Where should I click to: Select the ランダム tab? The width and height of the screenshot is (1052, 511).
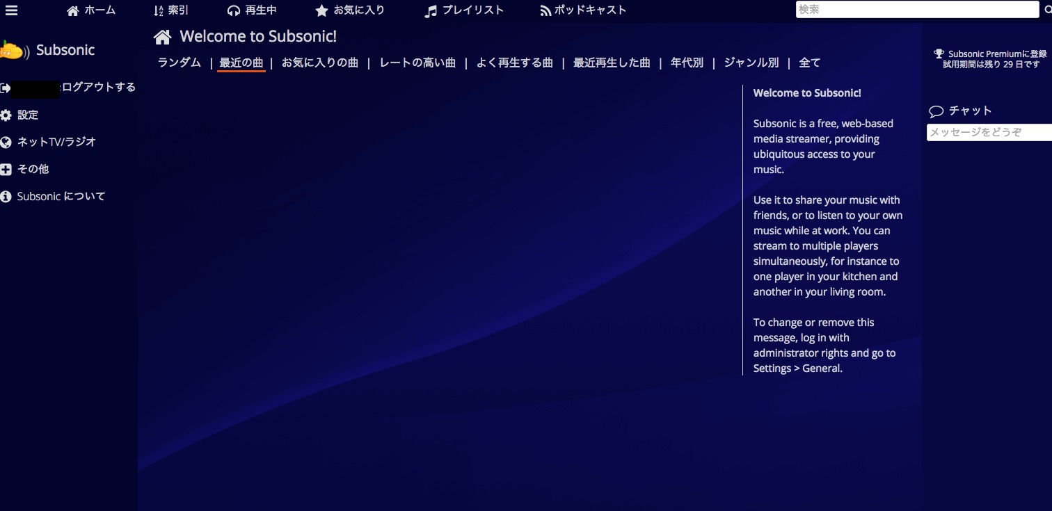pos(179,63)
